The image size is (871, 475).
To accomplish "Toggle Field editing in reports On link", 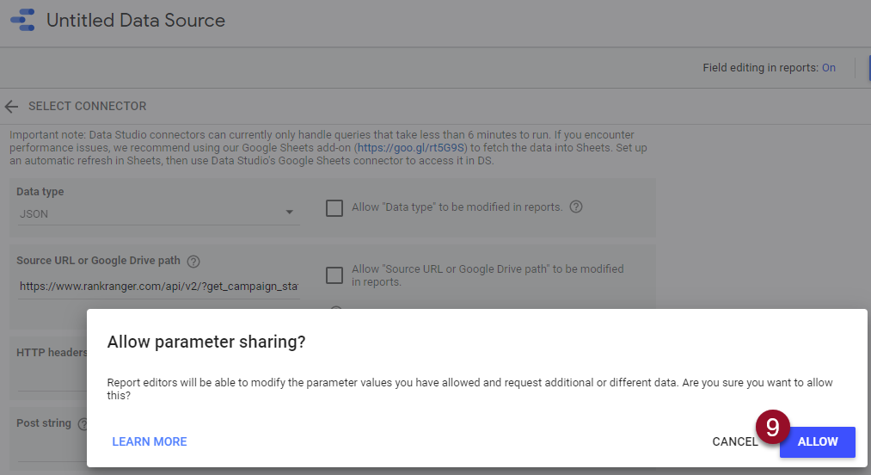I will coord(828,68).
